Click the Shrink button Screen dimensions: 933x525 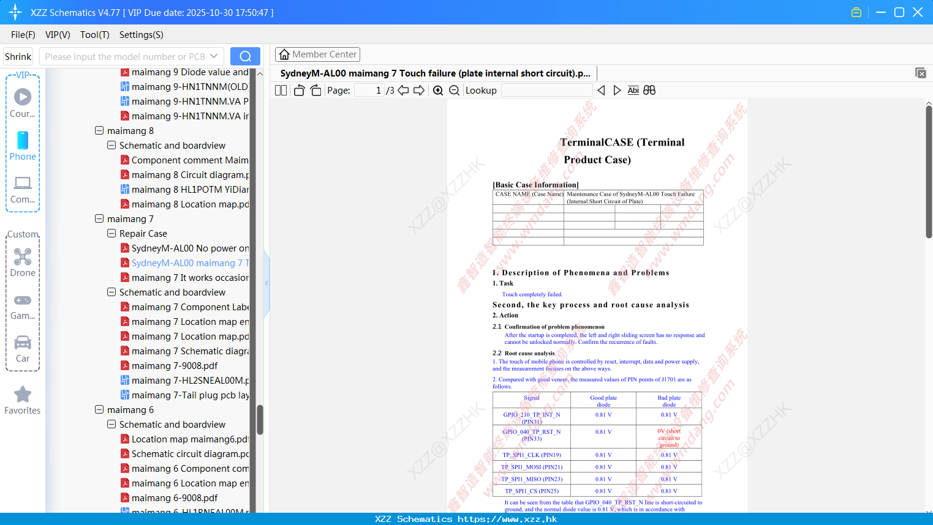(18, 56)
